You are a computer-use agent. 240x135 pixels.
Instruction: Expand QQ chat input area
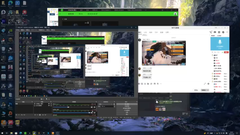point(205,84)
